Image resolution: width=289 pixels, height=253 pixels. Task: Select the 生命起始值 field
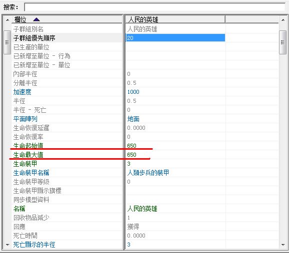pos(66,146)
